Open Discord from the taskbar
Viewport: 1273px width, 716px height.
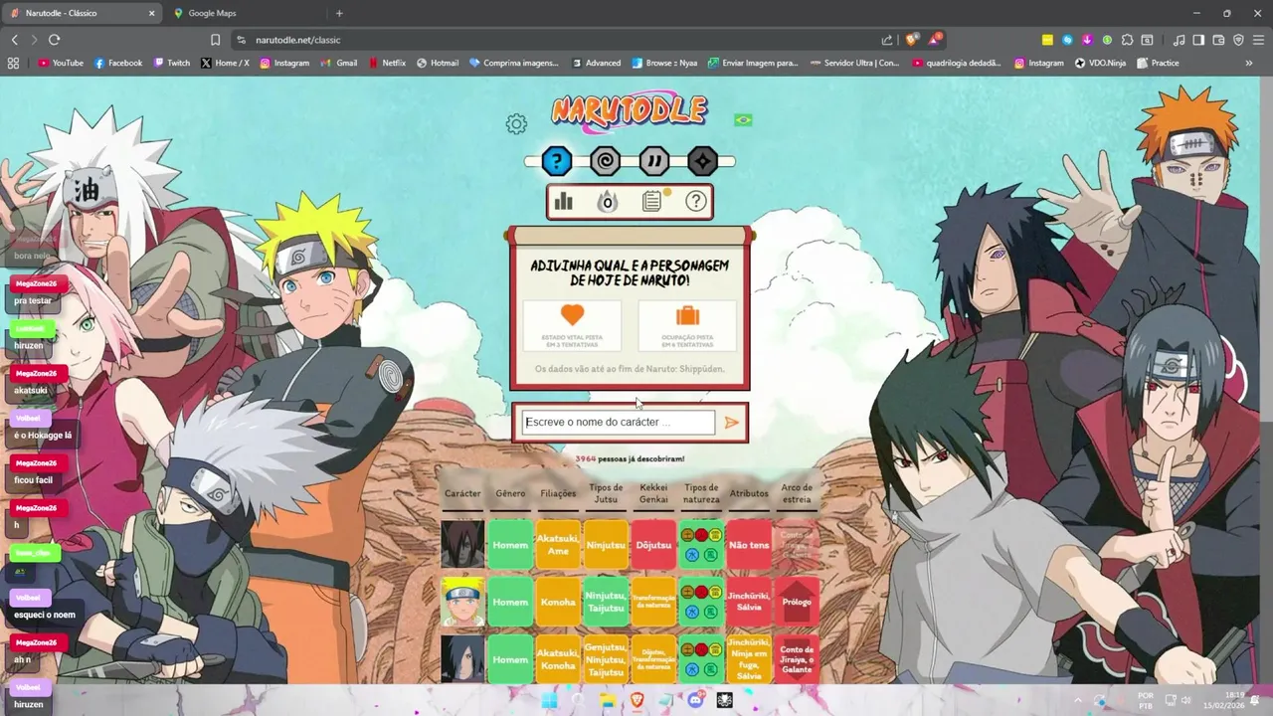(x=695, y=700)
